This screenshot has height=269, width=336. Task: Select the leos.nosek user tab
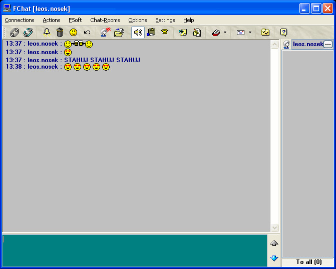click(x=308, y=45)
